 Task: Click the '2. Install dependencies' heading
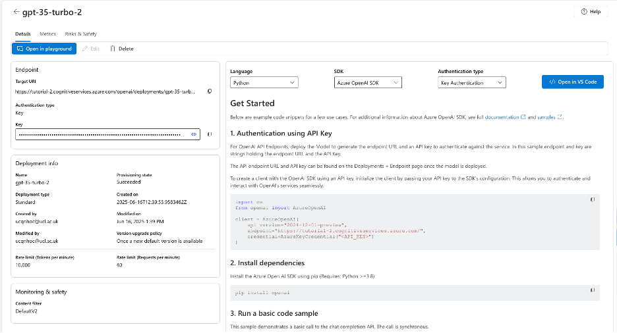coord(267,263)
